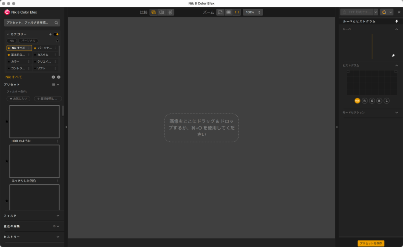
Task: Favorite the HDR のように preset star
Action: 7,121
